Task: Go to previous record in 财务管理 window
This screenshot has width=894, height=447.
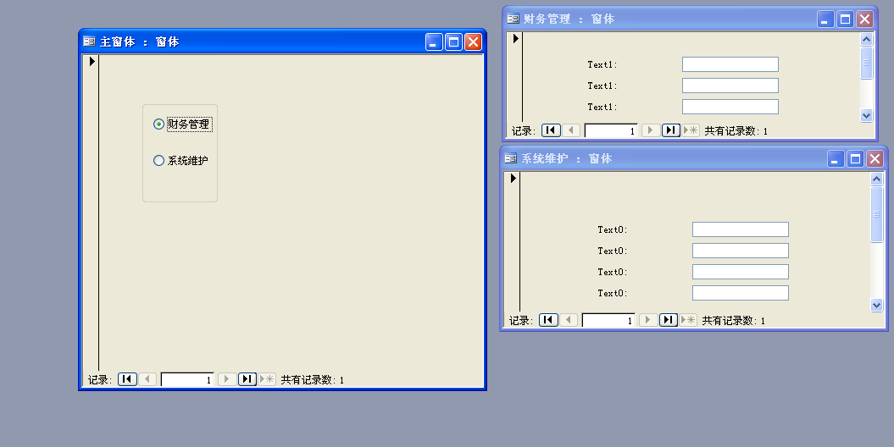Action: [571, 130]
